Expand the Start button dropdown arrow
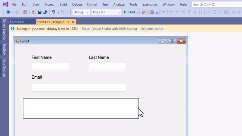The height and width of the screenshot is (136, 242). click(x=137, y=12)
